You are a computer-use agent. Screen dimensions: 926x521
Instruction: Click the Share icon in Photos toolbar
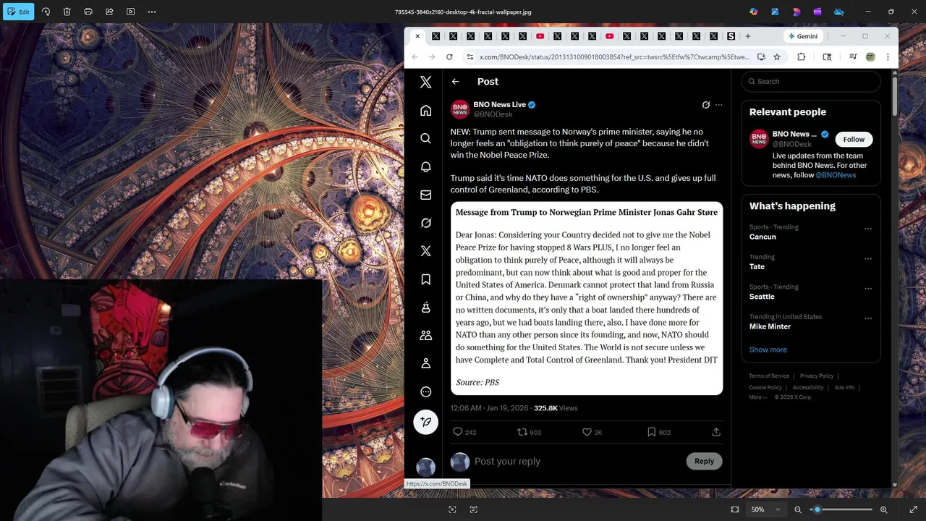point(109,12)
